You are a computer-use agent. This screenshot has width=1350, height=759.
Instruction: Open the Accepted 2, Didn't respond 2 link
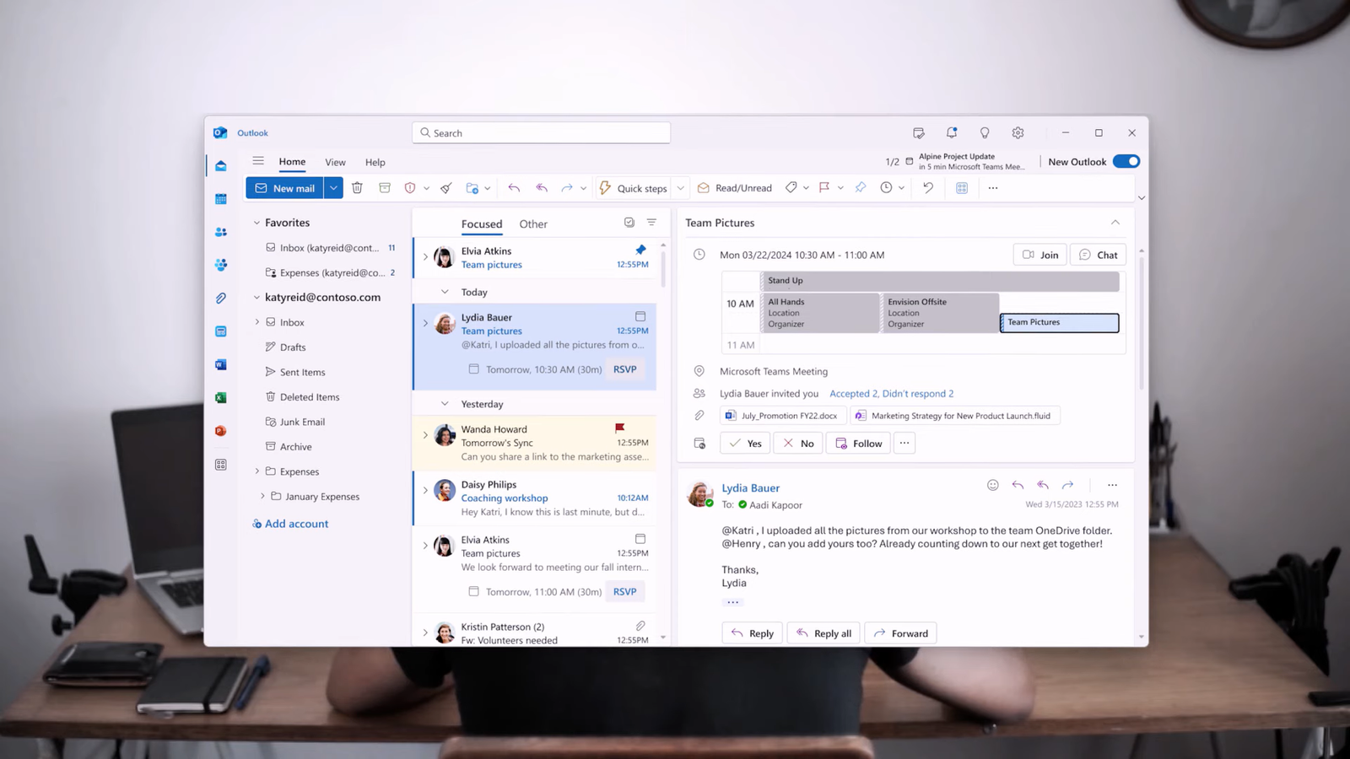tap(892, 393)
